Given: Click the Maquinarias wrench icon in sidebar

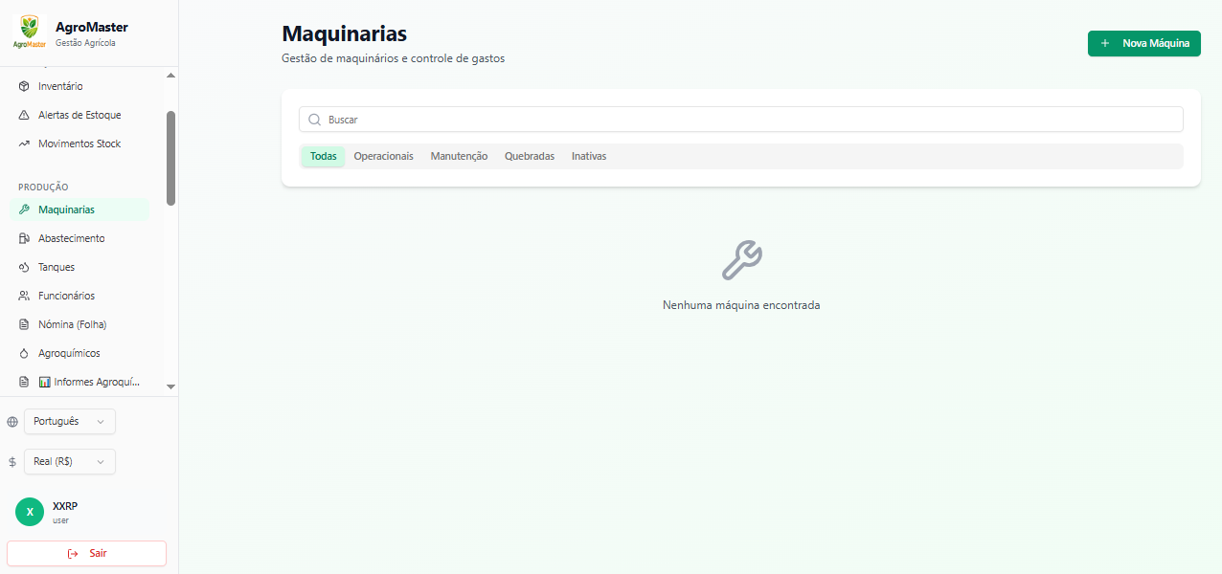Looking at the screenshot, I should 24,210.
